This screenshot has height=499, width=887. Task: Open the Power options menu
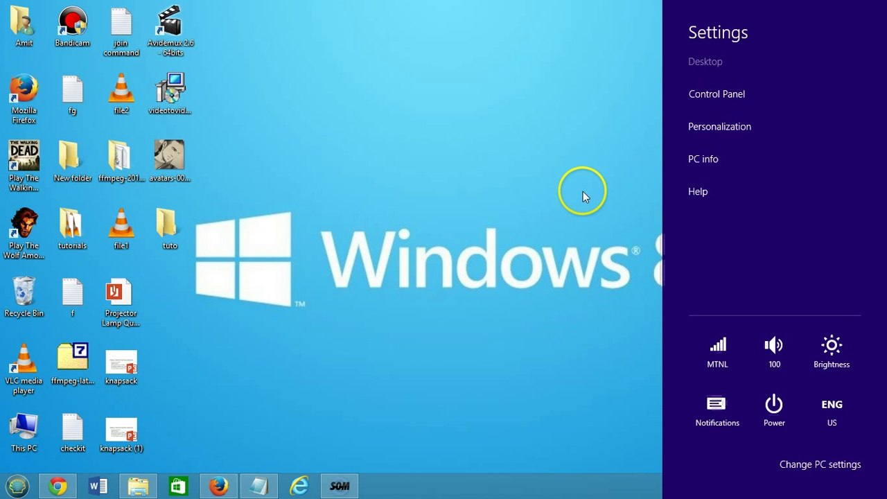point(774,411)
